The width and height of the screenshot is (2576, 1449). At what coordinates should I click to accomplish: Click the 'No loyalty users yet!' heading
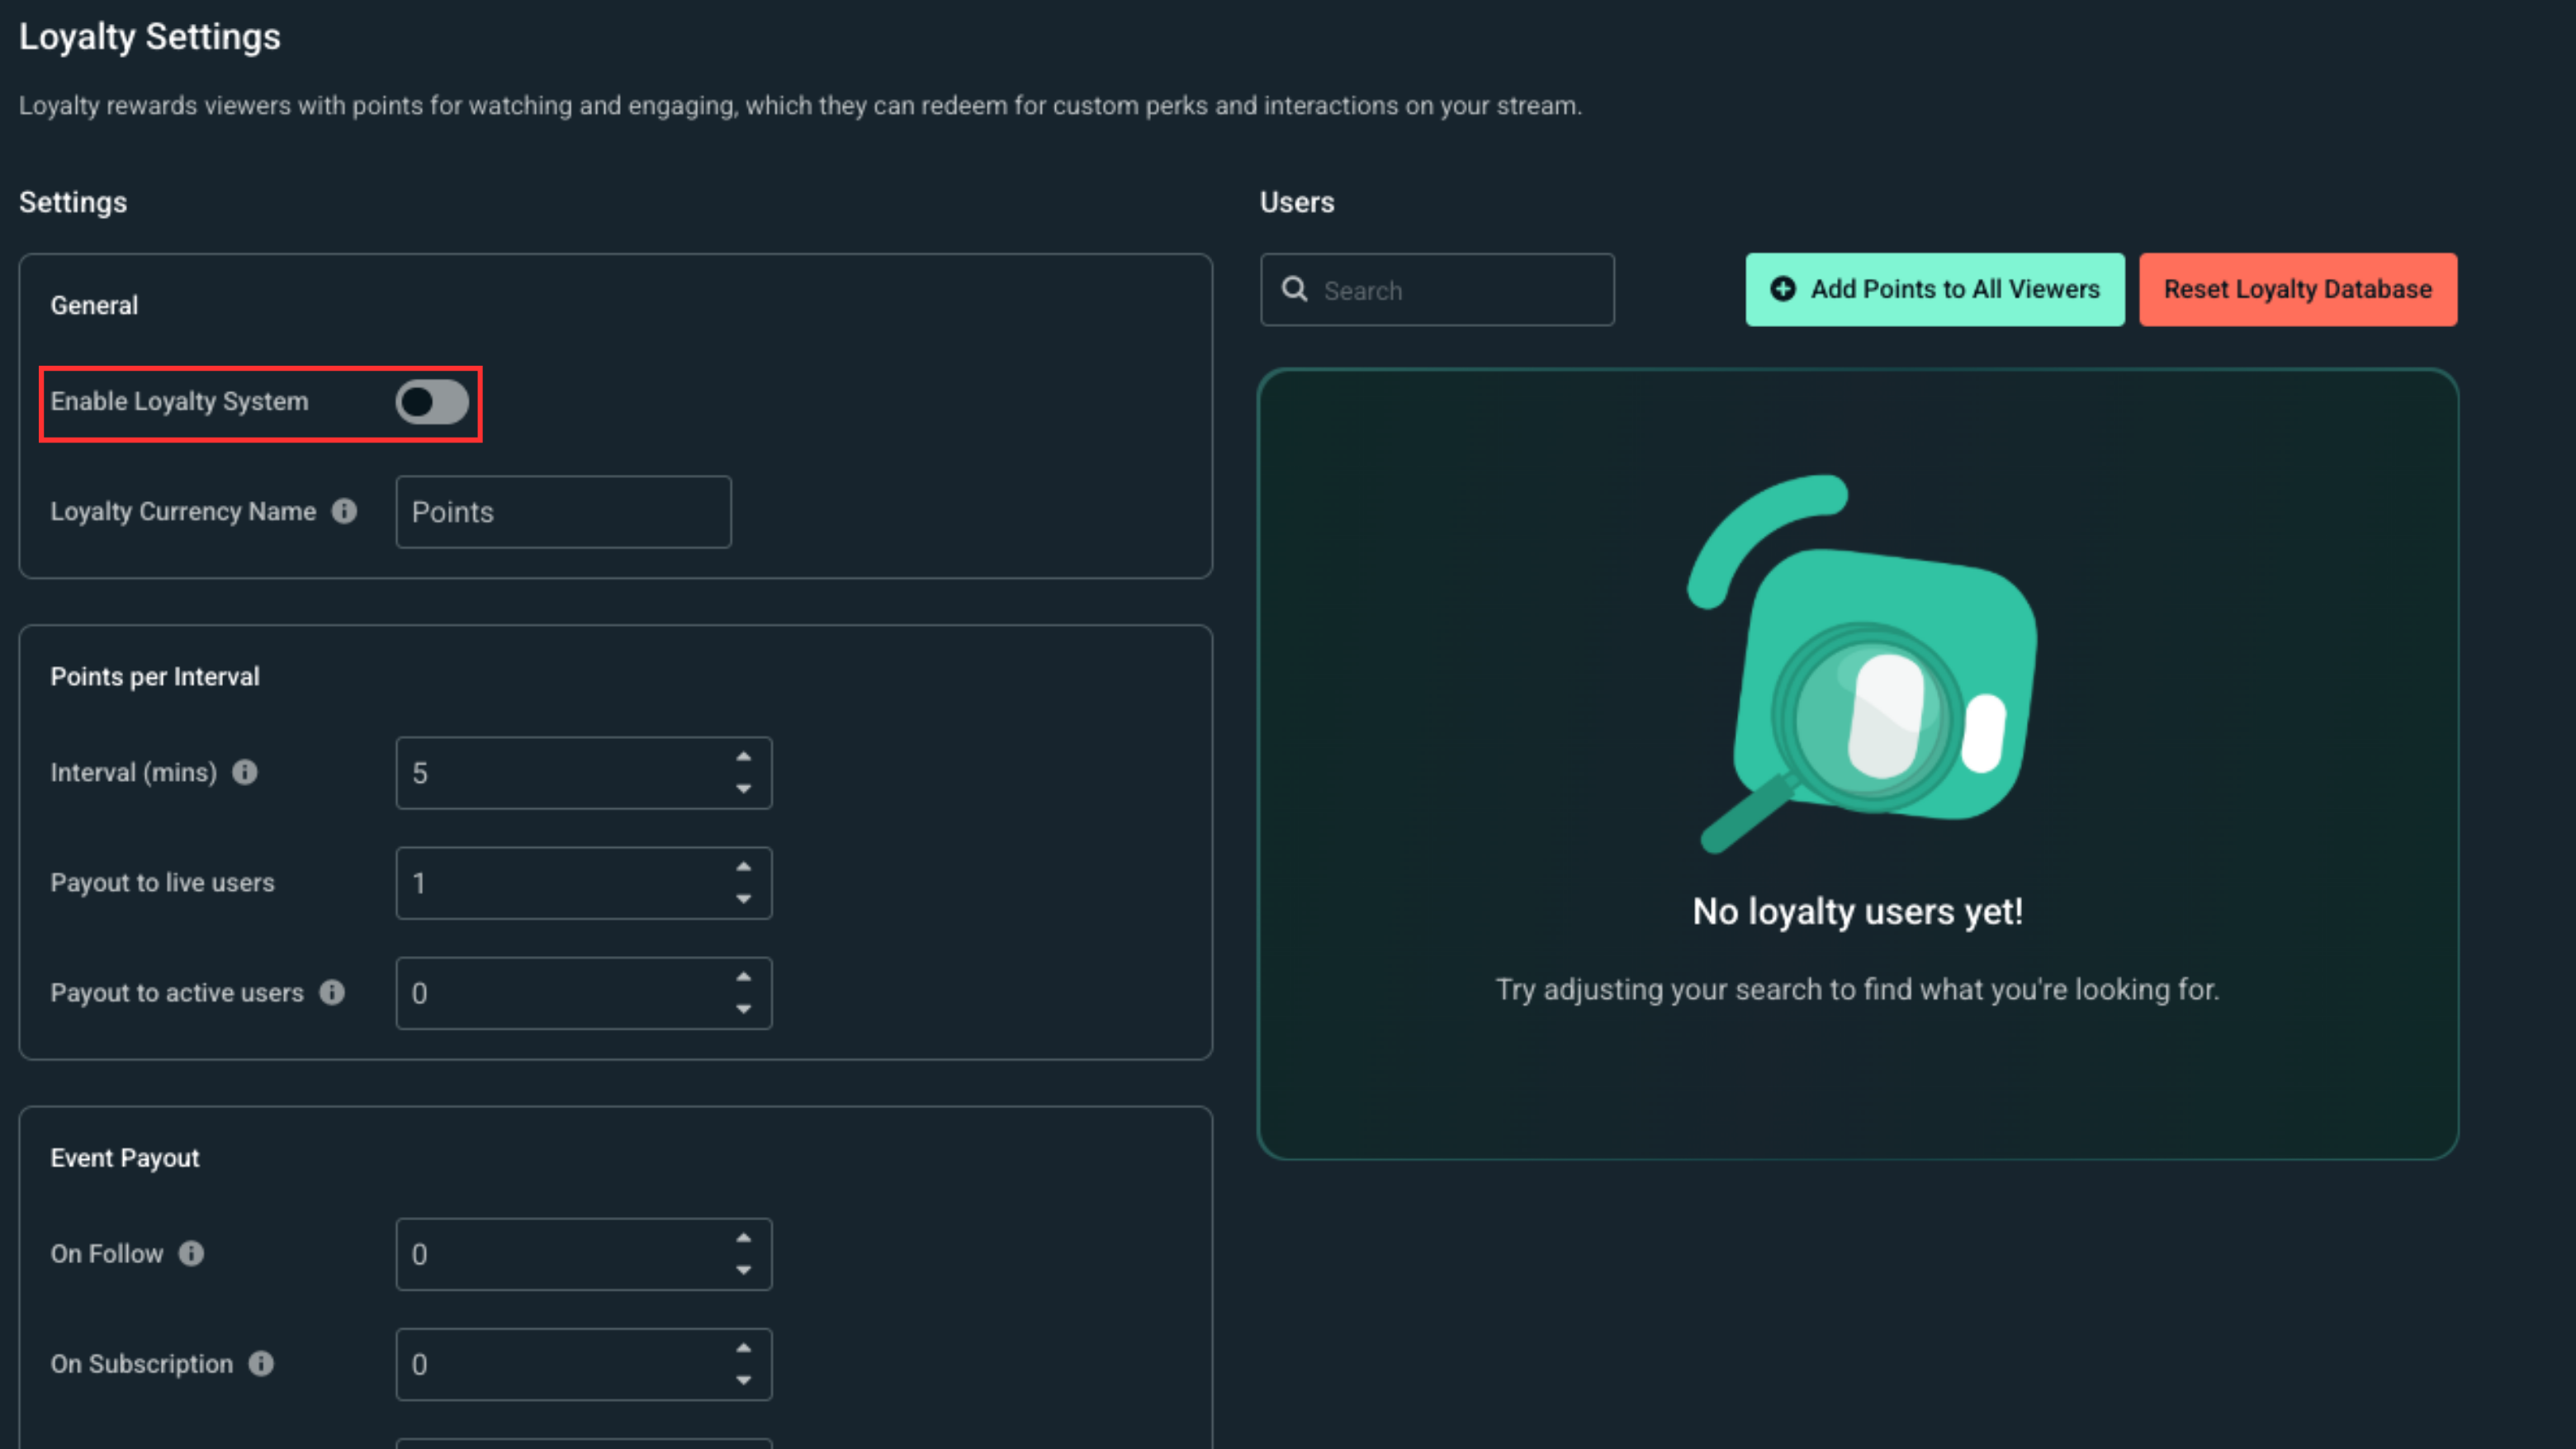pos(1857,911)
